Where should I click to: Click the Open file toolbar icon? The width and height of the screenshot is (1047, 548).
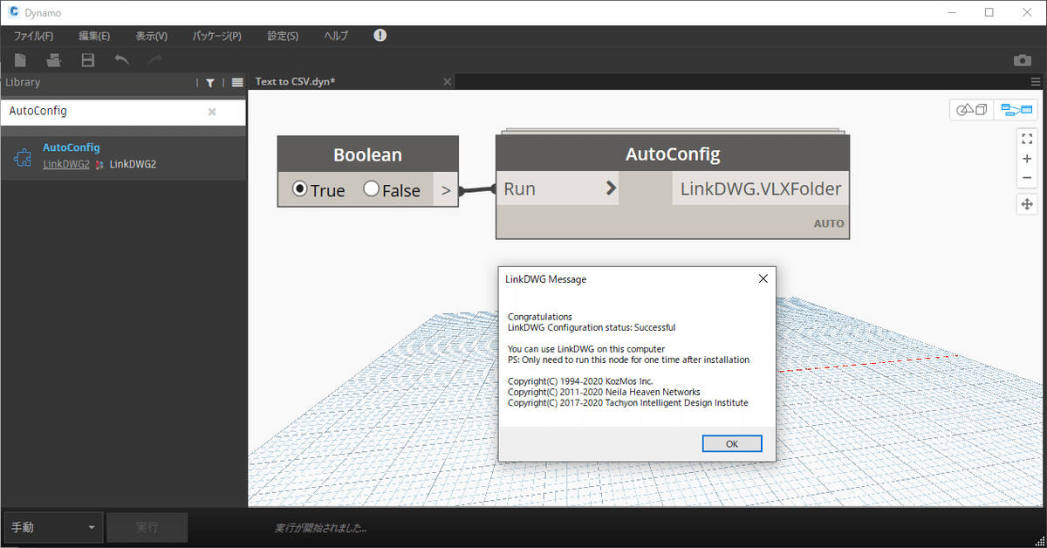click(x=54, y=60)
